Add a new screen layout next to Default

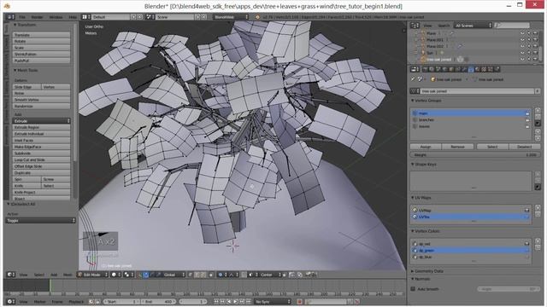point(133,17)
